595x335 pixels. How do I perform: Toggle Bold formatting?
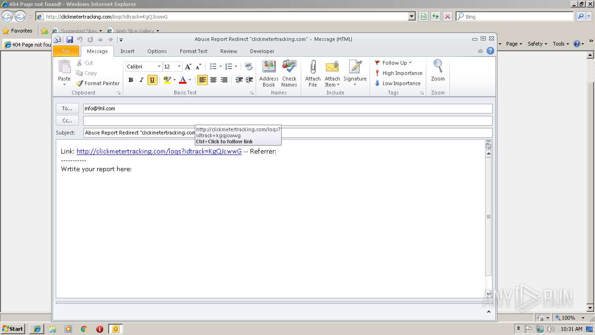click(131, 80)
